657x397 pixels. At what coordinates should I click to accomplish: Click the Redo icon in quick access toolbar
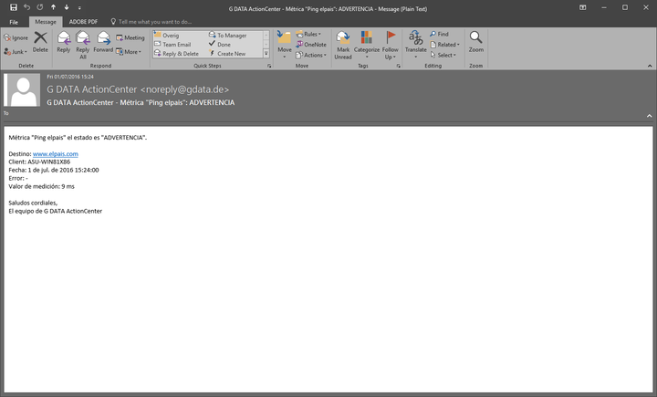40,7
